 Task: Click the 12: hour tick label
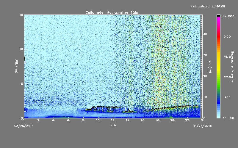click(x=113, y=120)
